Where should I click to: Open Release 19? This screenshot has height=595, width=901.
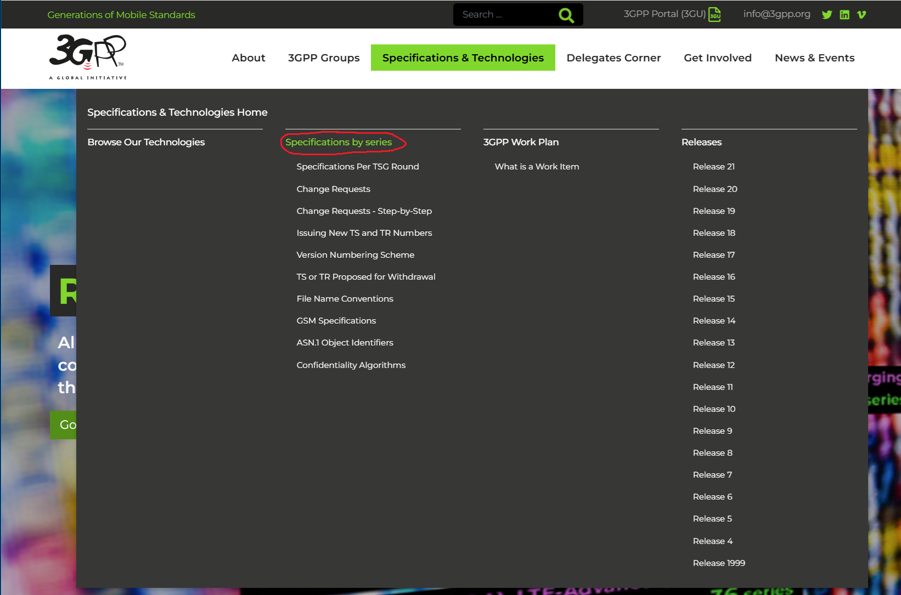(x=714, y=211)
